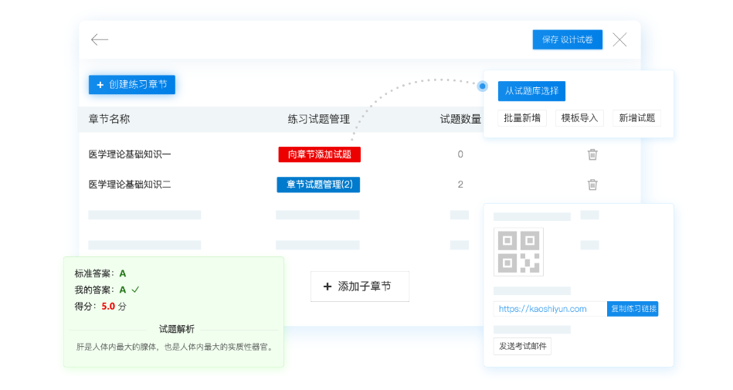Screen dimensions: 733x390
Task: Delete chapter 医学理论基础知识一 via trash icon
Action: pos(592,154)
